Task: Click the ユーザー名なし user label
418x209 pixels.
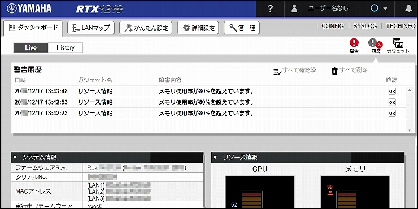Action: coord(328,8)
